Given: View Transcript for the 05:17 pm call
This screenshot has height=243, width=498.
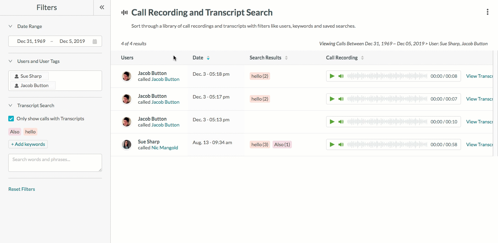Looking at the screenshot, I should (x=479, y=99).
